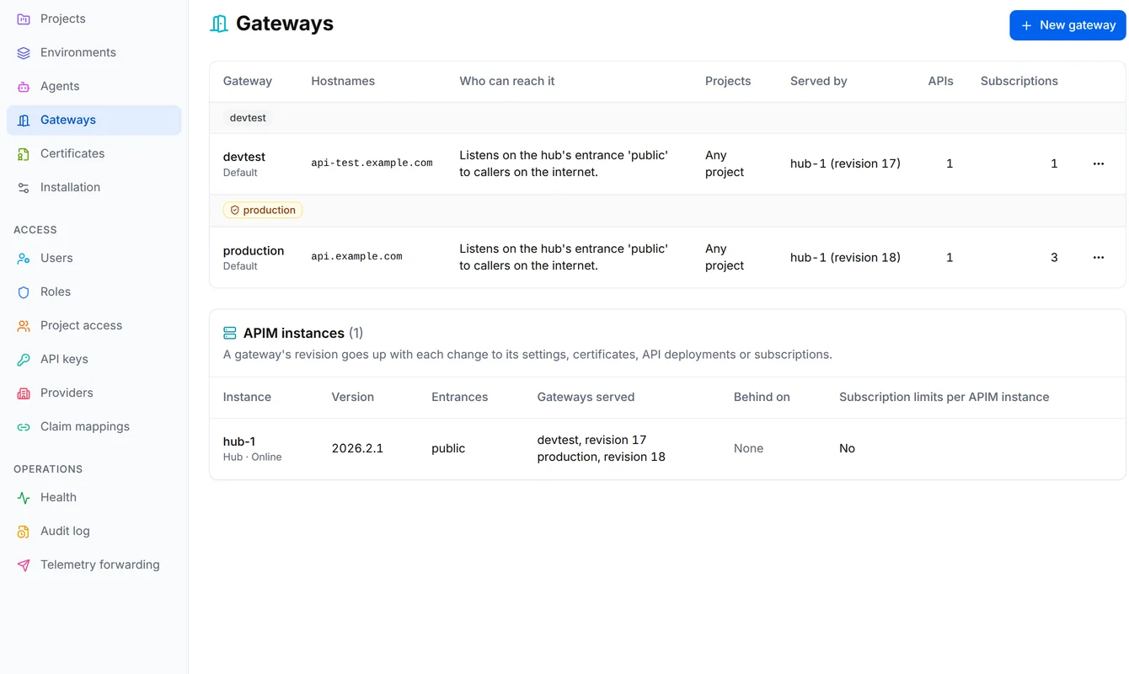Click the Audit log icon
This screenshot has width=1129, height=674.
pyautogui.click(x=24, y=531)
